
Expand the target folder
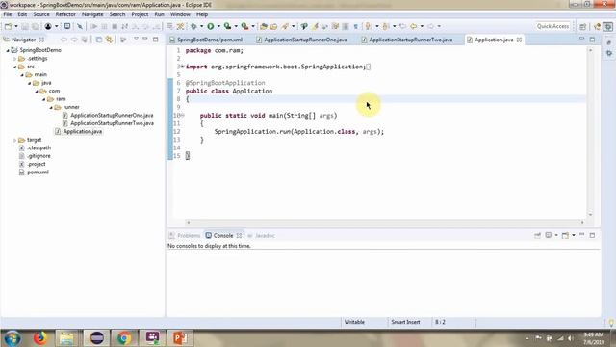[x=15, y=140]
